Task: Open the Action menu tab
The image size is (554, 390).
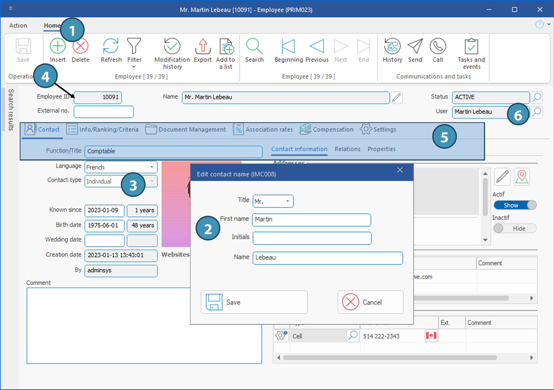Action: [18, 26]
